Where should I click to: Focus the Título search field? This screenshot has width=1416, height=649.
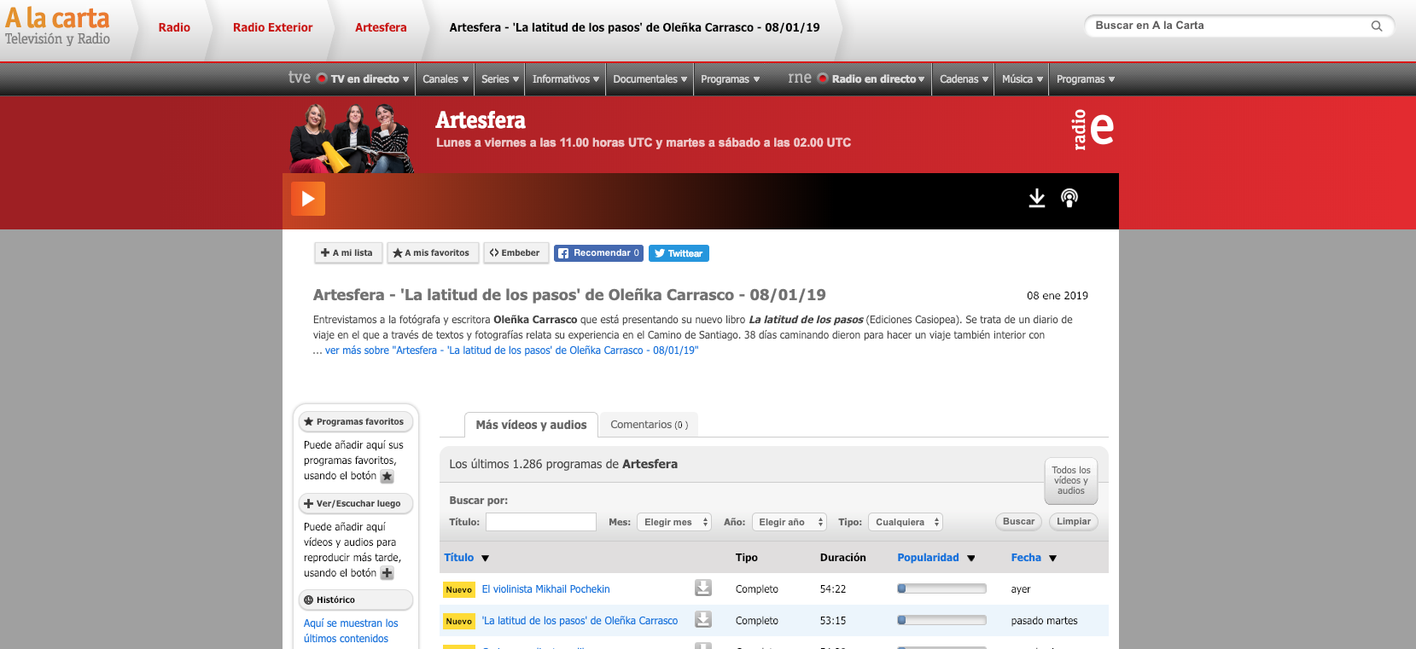tap(541, 522)
